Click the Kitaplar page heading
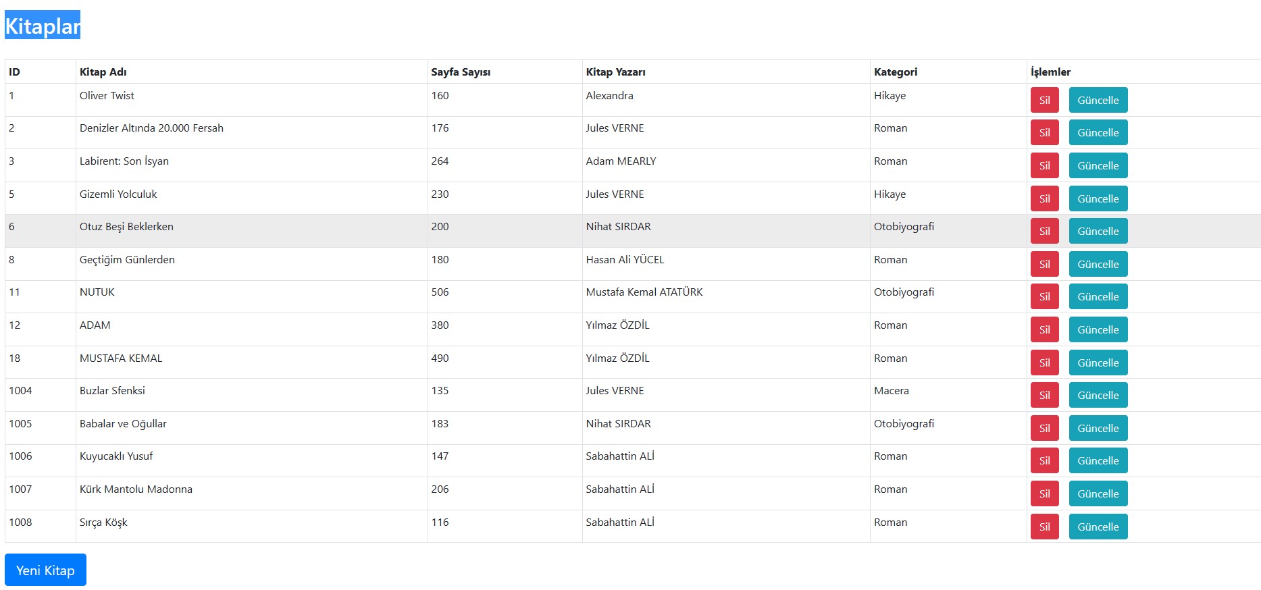The height and width of the screenshot is (590, 1261). [43, 26]
